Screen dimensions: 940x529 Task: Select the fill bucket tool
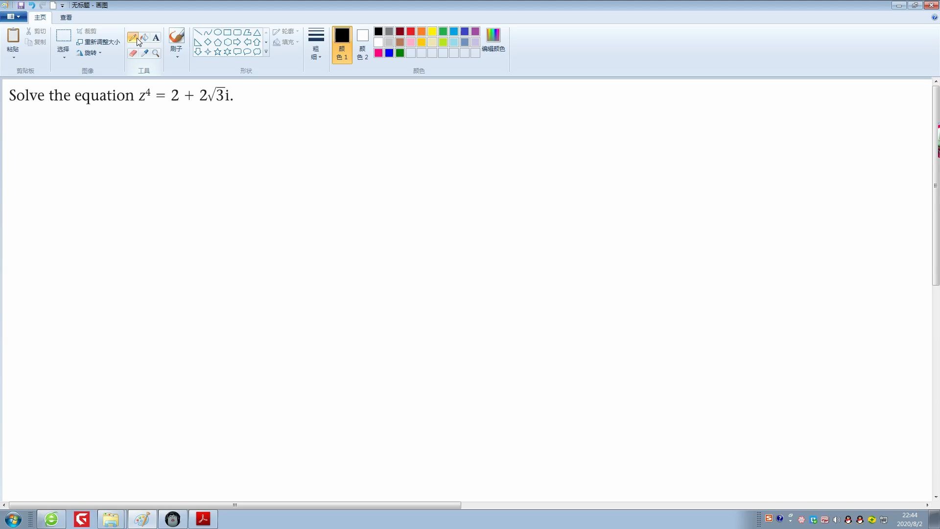[x=144, y=36]
